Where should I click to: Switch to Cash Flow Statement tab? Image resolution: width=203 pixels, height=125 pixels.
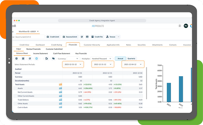point(61,54)
